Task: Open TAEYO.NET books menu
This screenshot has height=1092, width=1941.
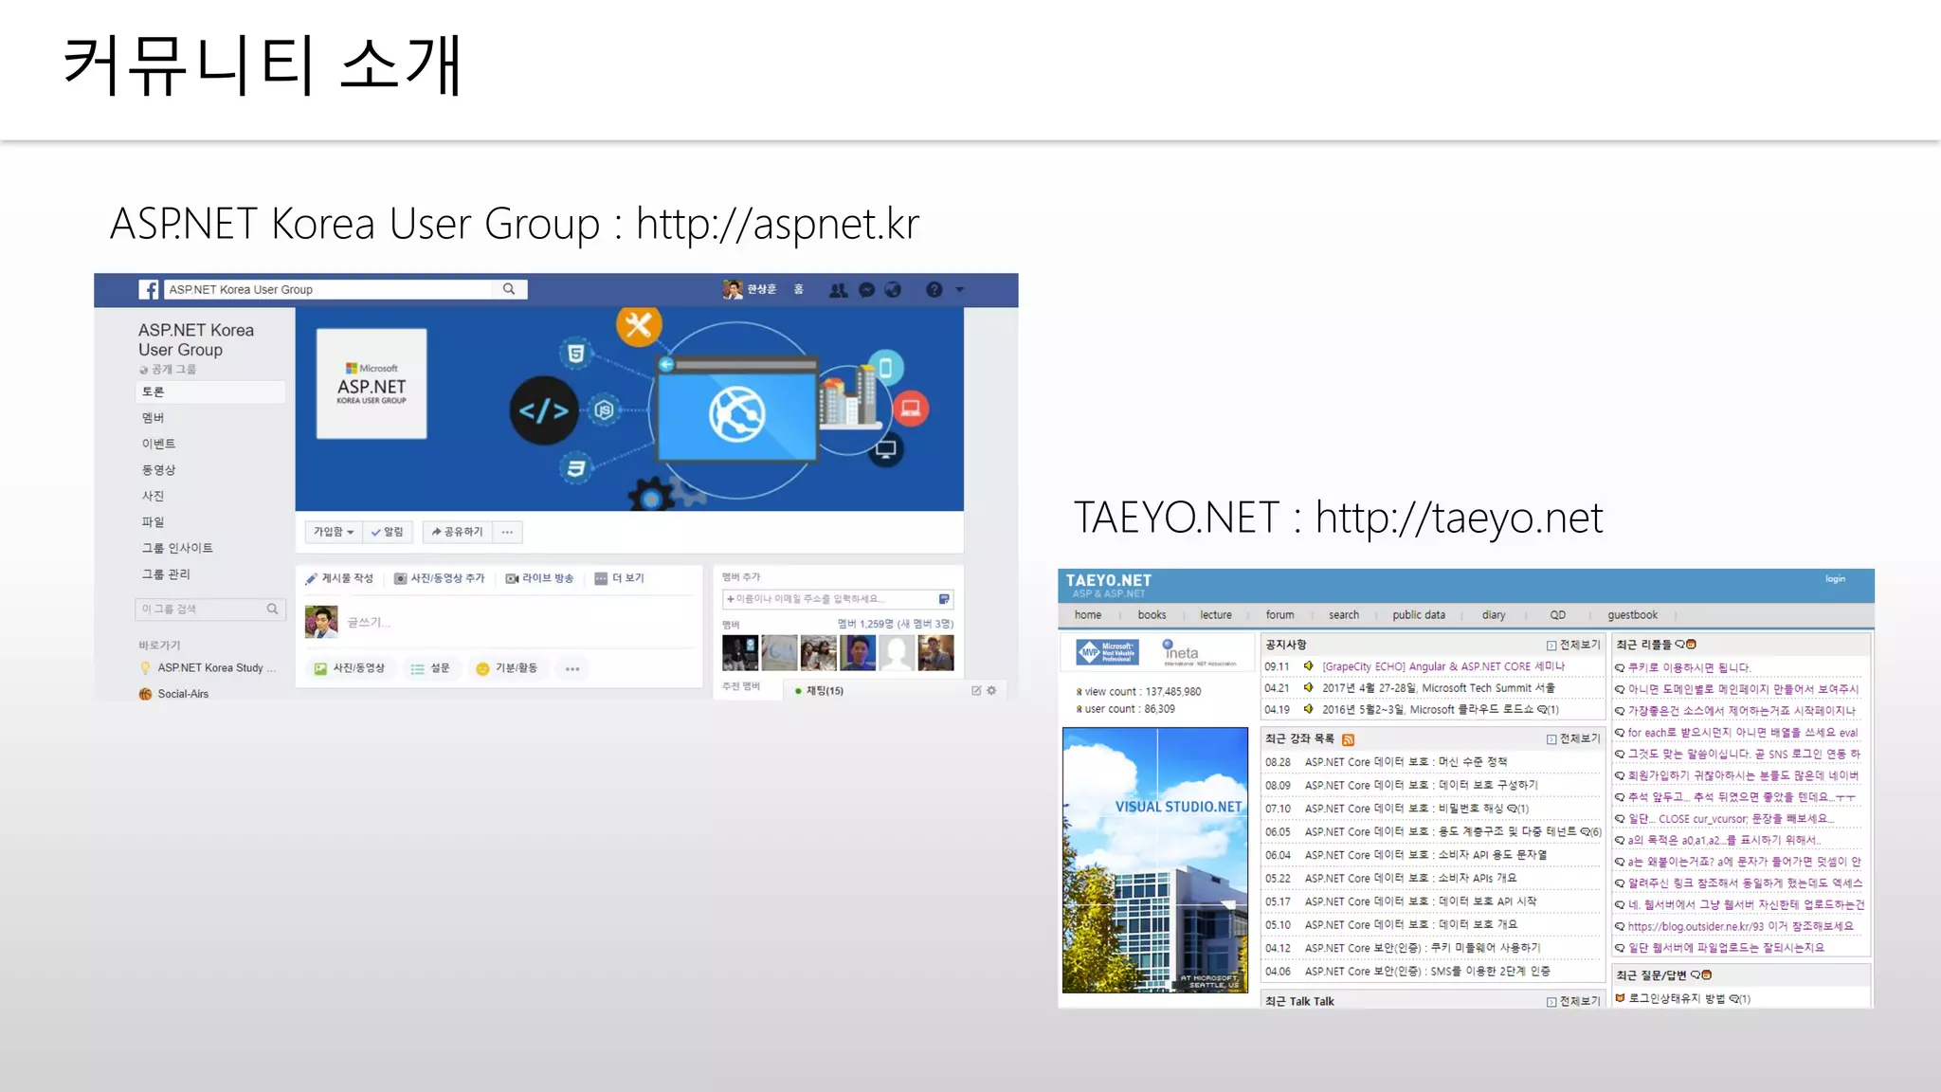Action: pos(1152,615)
